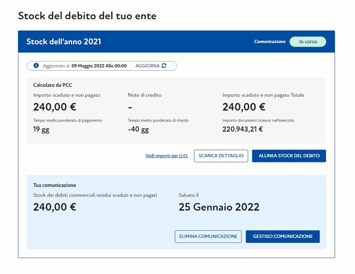Viewport: 355px width, 274px height.
Task: Select the -40 gg average delay value
Action: point(138,130)
